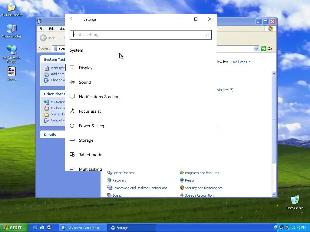Open Programs and Features in Control Panel
Viewport: 310px width, 232px height.
tap(199, 173)
